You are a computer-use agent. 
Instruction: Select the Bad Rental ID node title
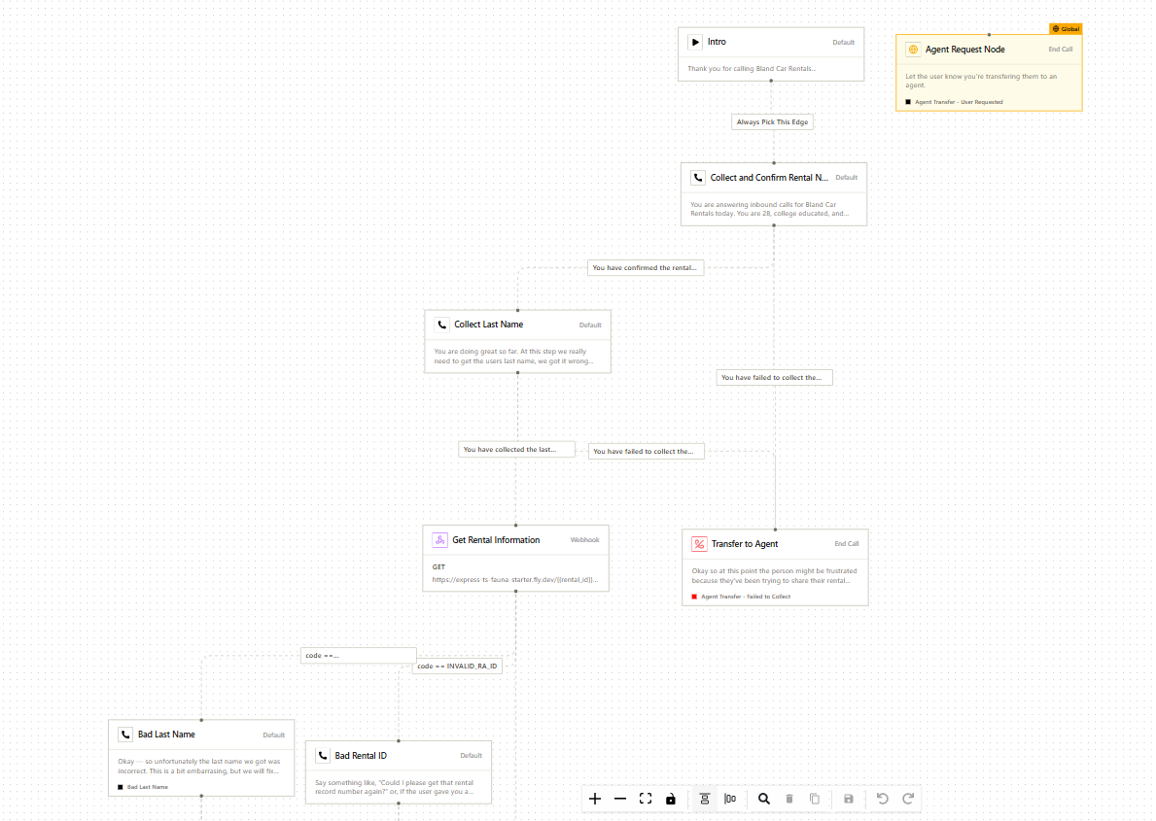coord(361,755)
